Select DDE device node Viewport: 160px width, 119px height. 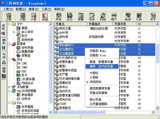coord(24,71)
